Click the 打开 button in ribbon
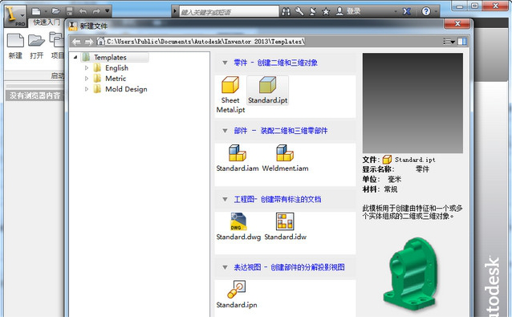 (36, 46)
